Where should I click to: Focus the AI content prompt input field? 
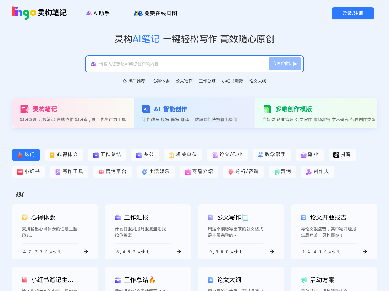(x=182, y=64)
